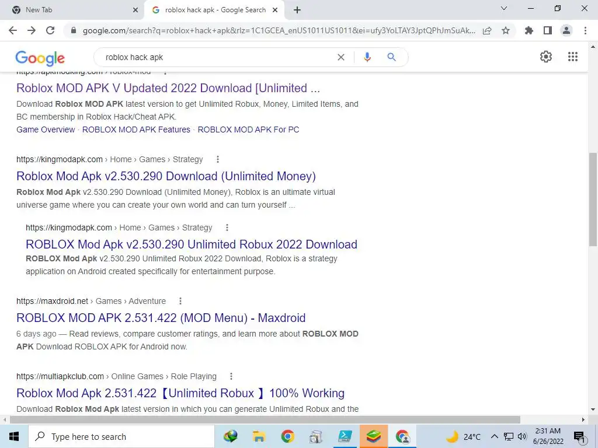598x448 pixels.
Task: Click the maxdroid.net breadcrumb URL
Action: click(x=52, y=301)
